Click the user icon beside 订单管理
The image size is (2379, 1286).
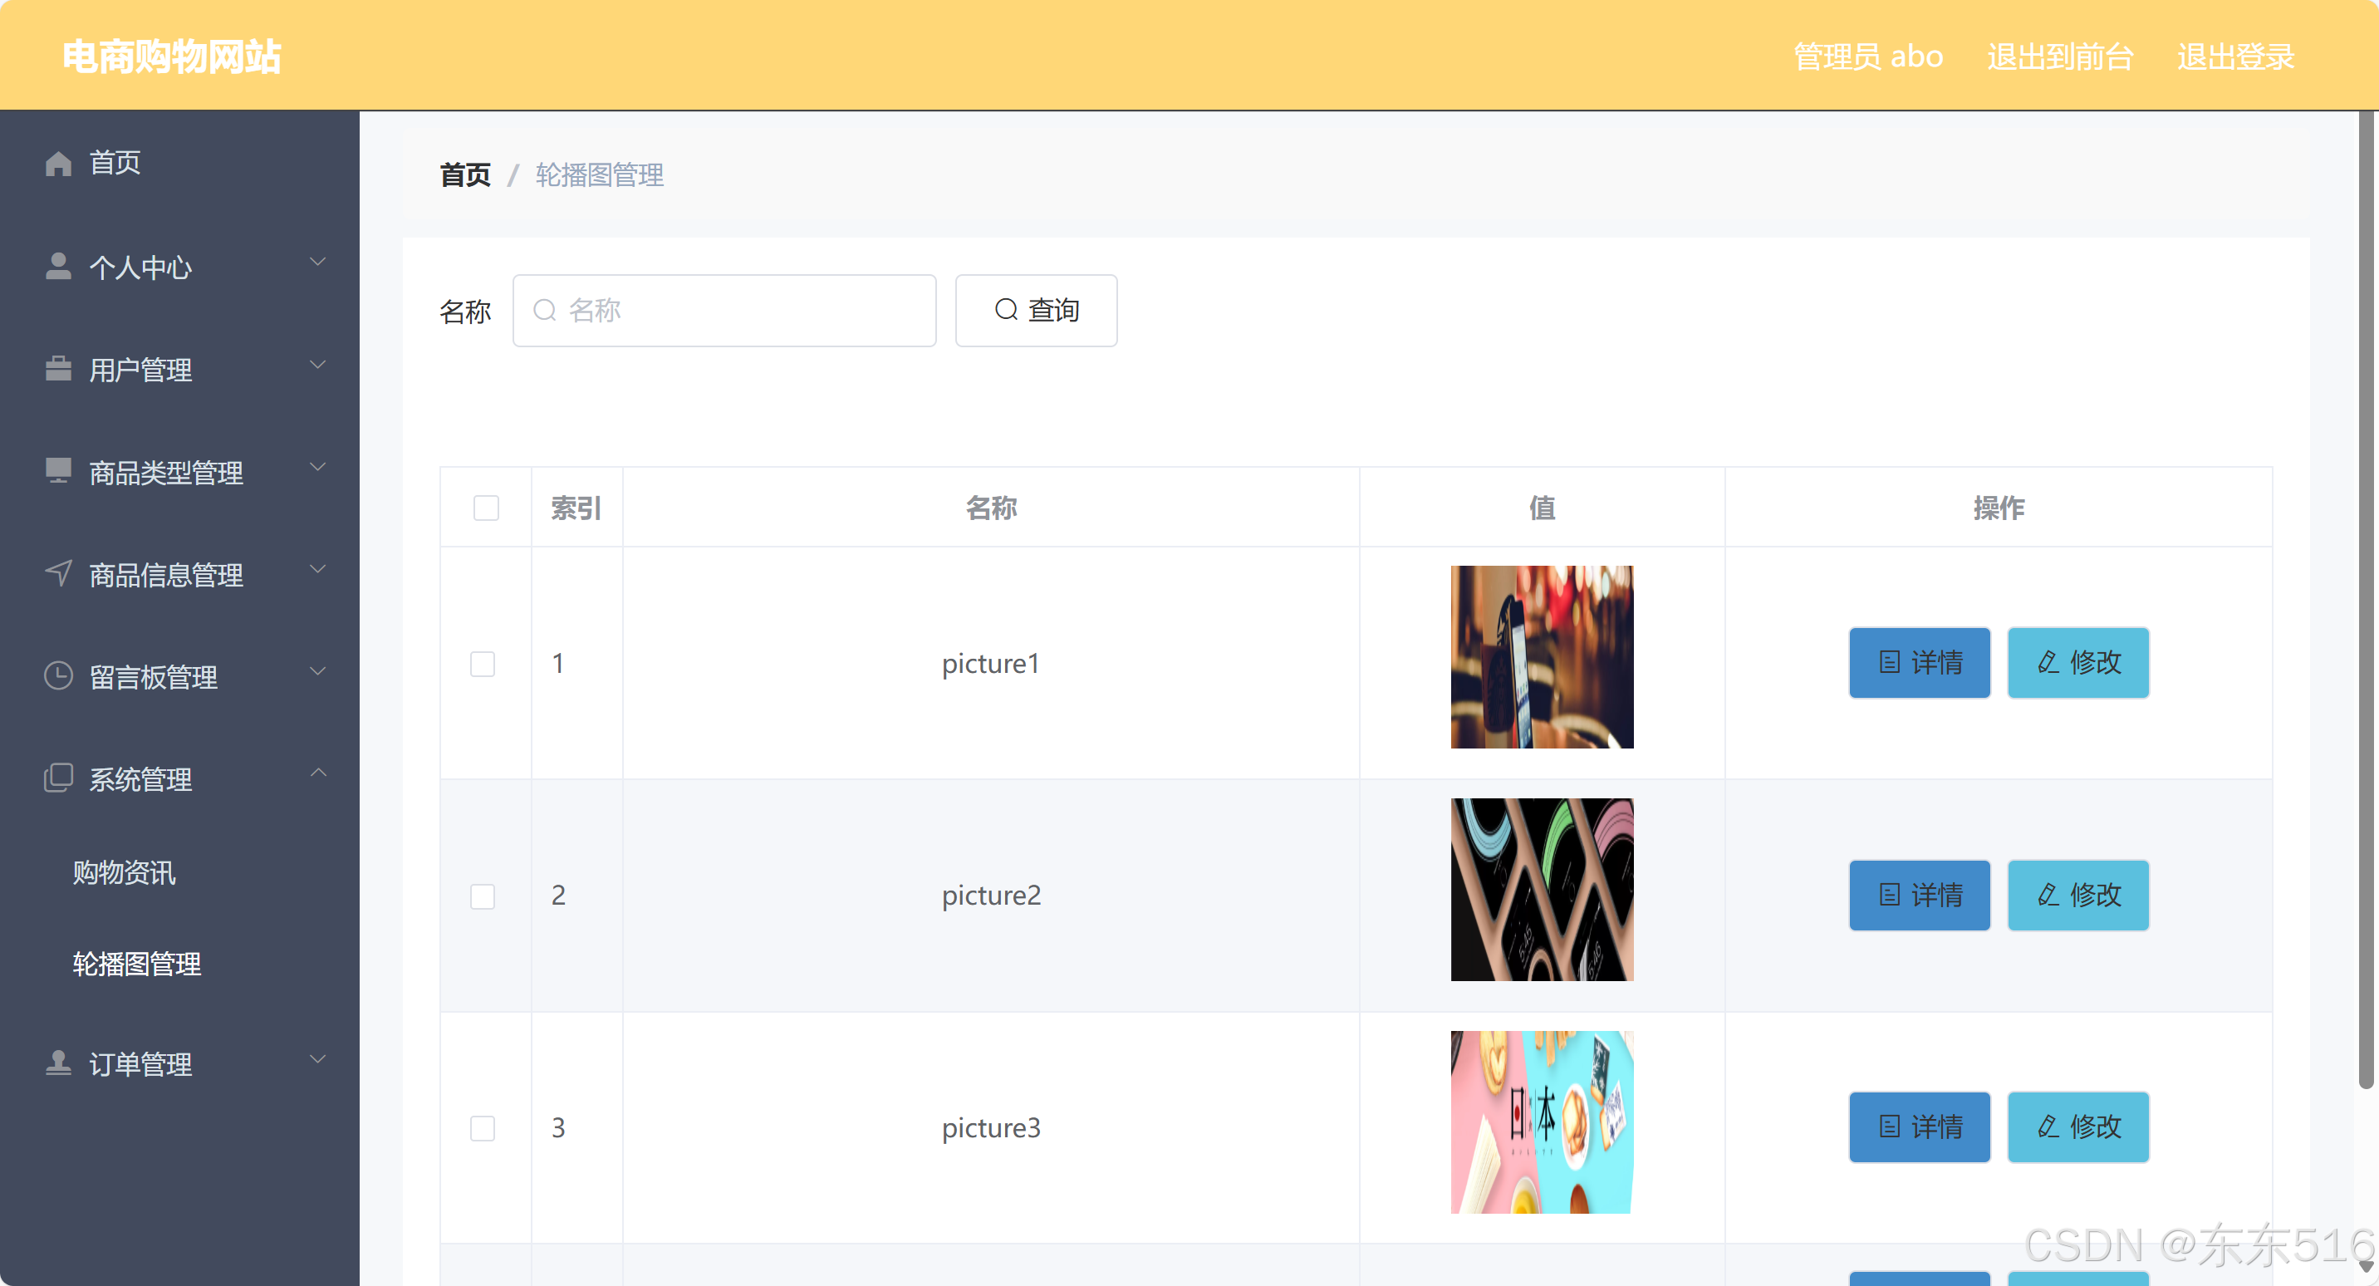tap(58, 1063)
